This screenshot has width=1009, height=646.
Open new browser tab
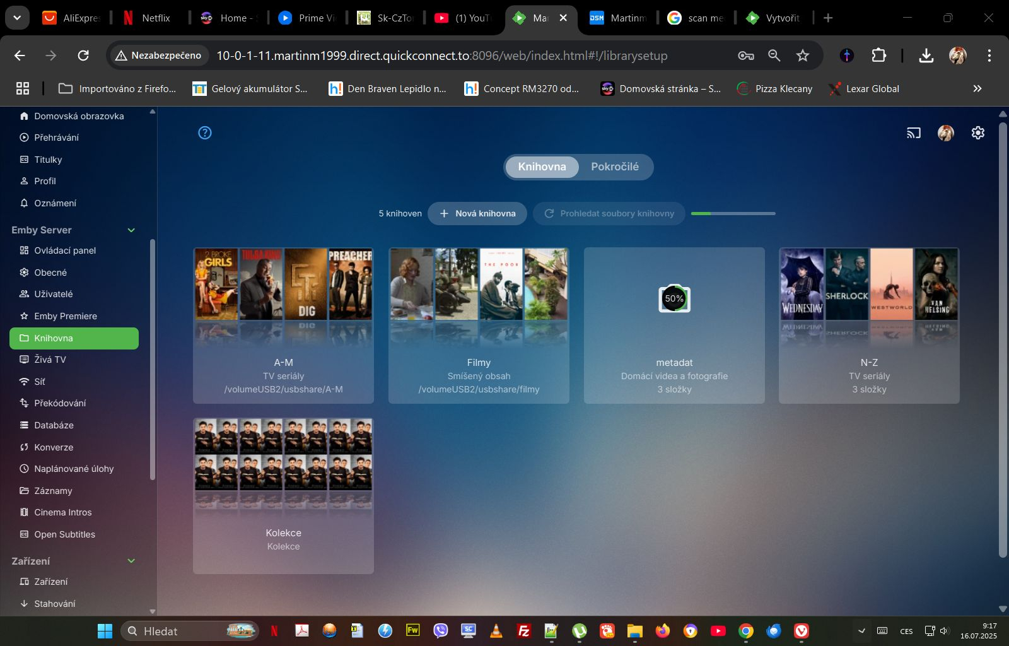point(828,18)
